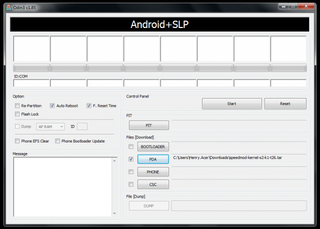The image size is (320, 229).
Task: Click the BOOTLOADER file button
Action: pyautogui.click(x=153, y=146)
